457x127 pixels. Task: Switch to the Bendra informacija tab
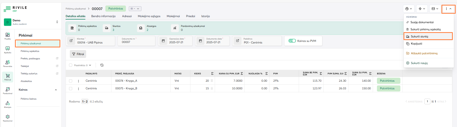pyautogui.click(x=103, y=16)
